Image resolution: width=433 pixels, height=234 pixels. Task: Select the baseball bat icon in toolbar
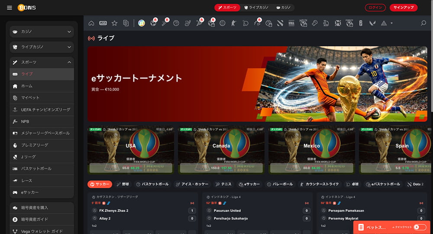tap(165, 22)
